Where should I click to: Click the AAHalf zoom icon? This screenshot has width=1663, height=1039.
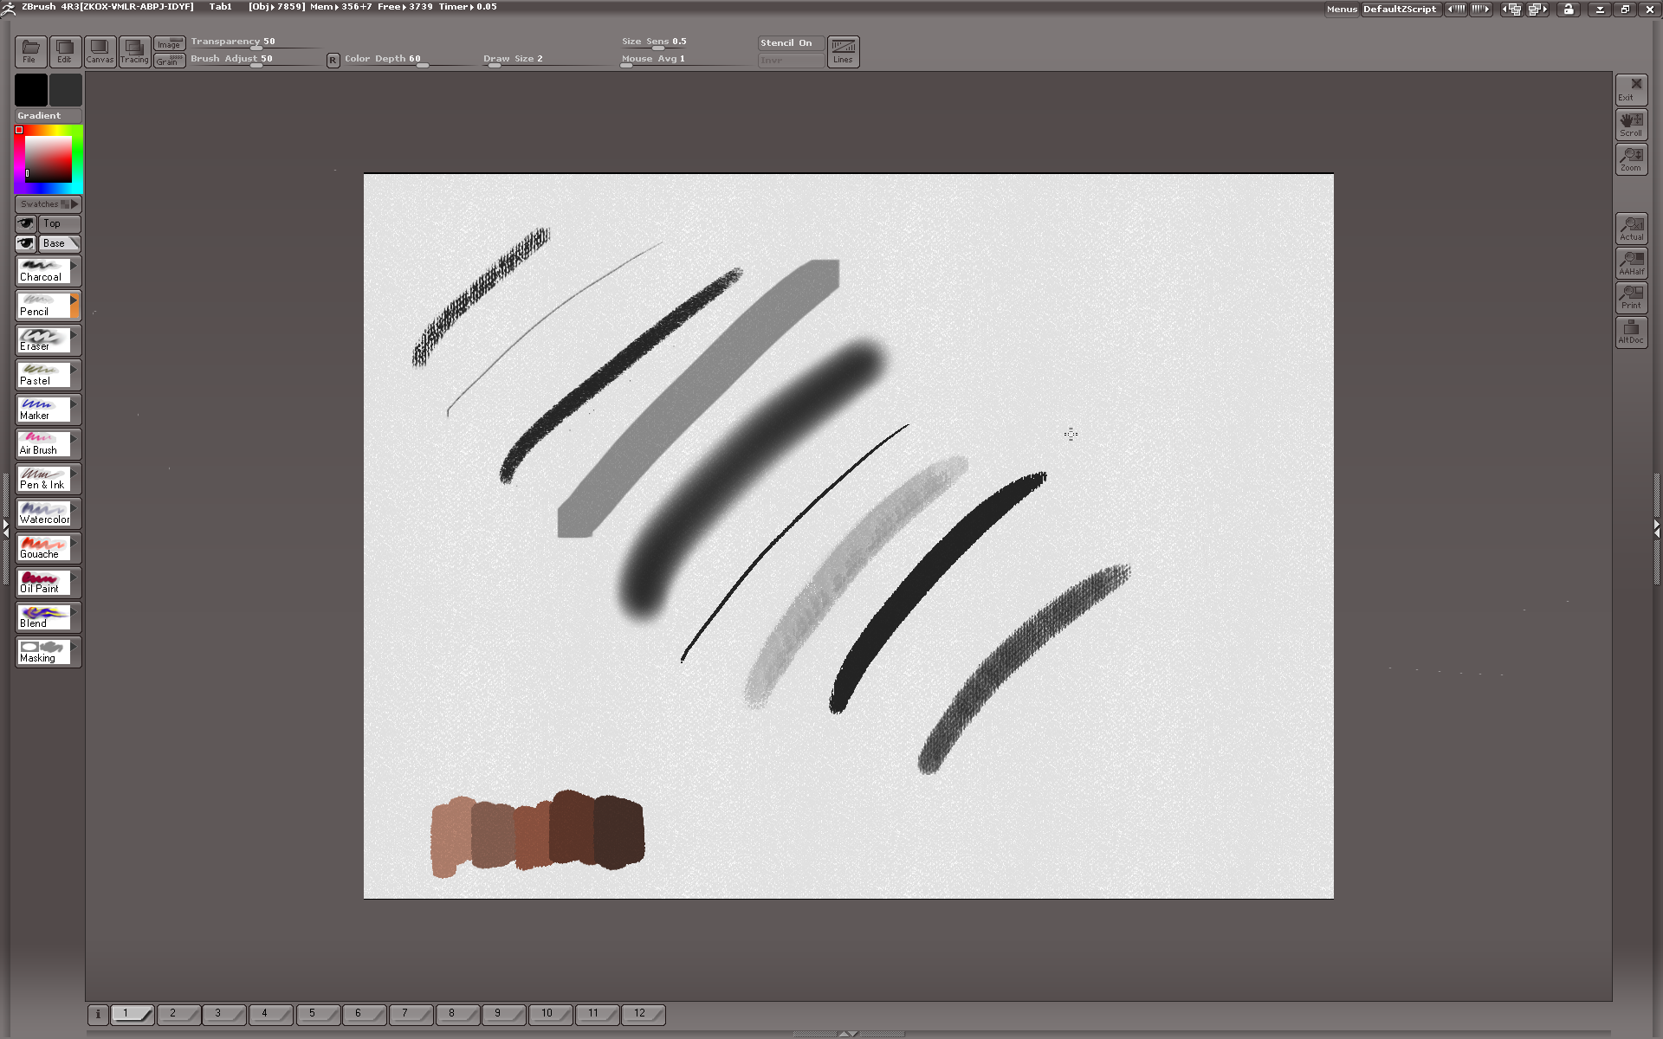coord(1631,263)
